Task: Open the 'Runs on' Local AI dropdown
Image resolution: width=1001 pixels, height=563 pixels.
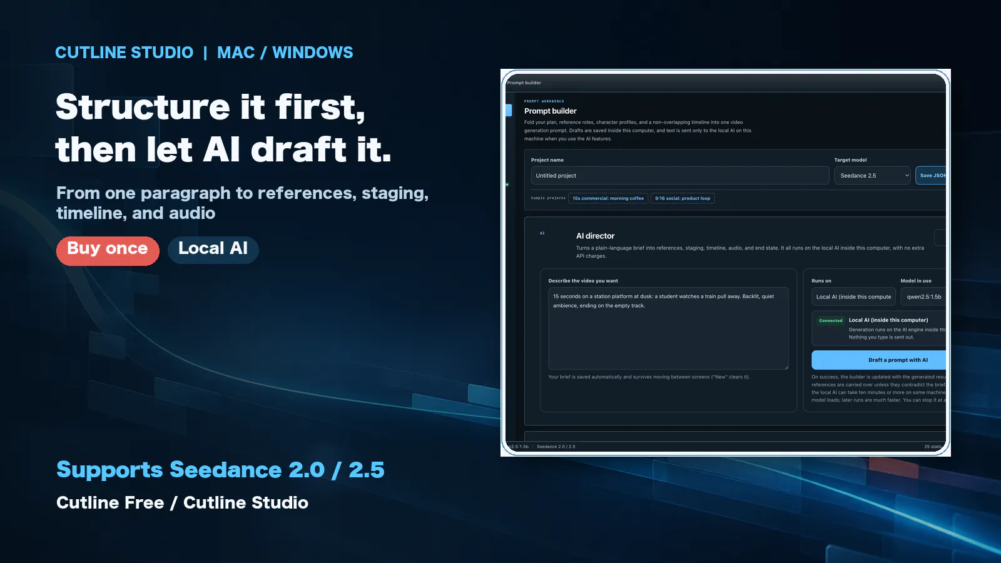Action: [853, 297]
